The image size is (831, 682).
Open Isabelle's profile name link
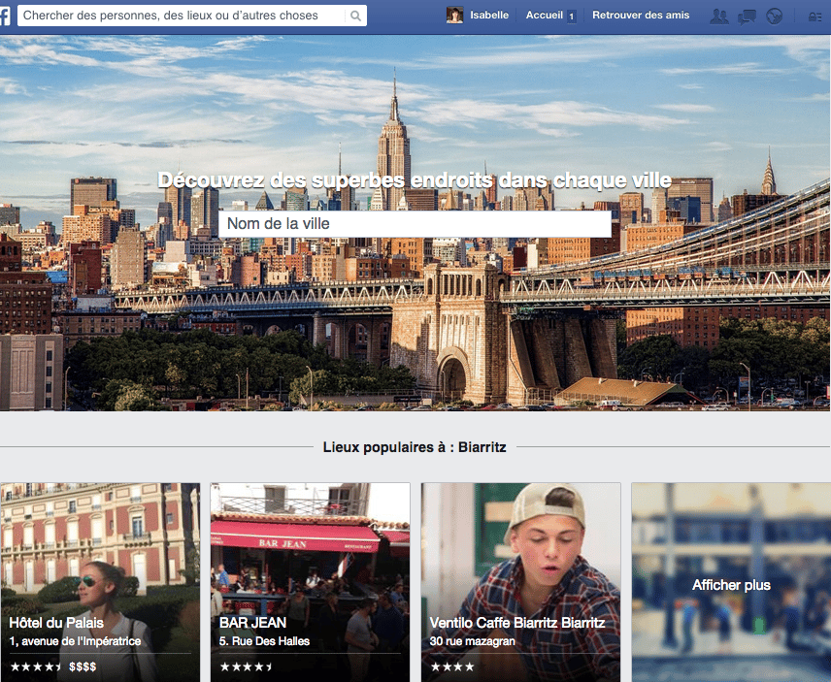[x=489, y=16]
